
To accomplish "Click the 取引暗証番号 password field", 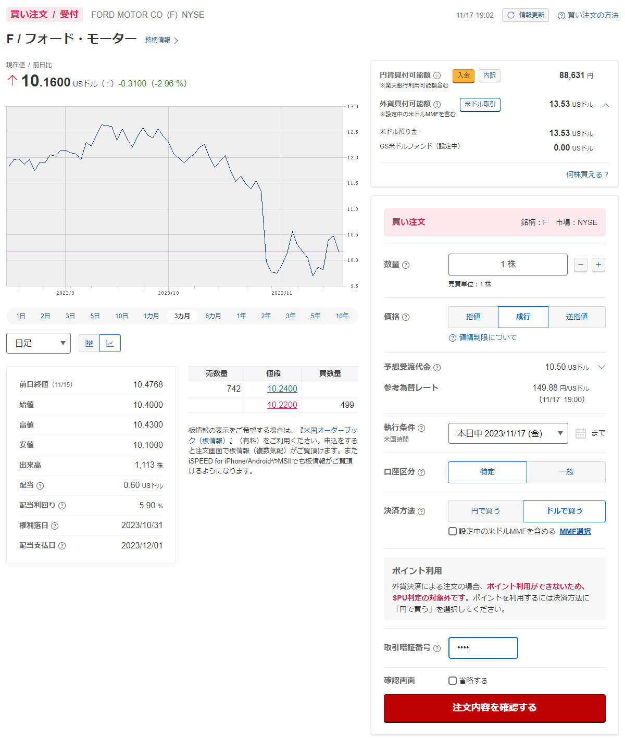I will [x=483, y=648].
